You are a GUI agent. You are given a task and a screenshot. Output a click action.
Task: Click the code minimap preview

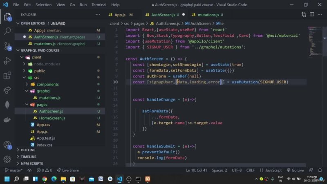pyautogui.click(x=314, y=41)
